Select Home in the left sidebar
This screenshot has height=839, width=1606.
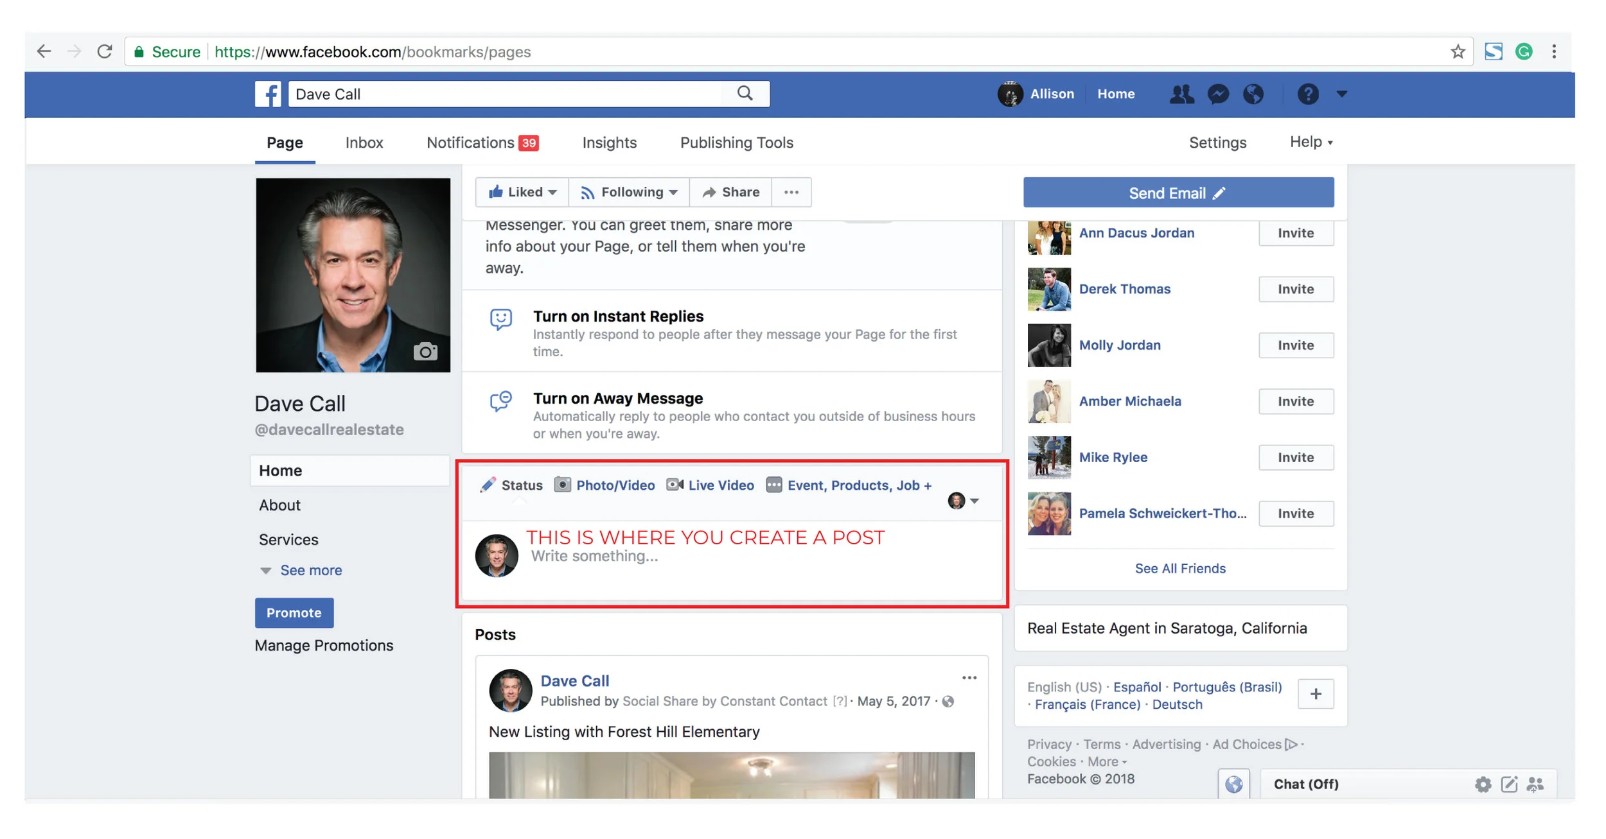[x=349, y=471]
